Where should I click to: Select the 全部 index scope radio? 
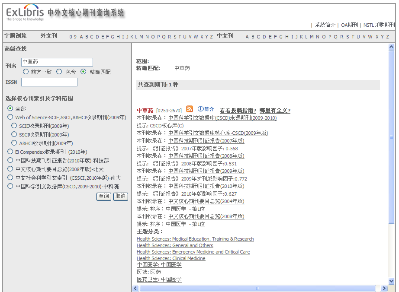[x=10, y=108]
